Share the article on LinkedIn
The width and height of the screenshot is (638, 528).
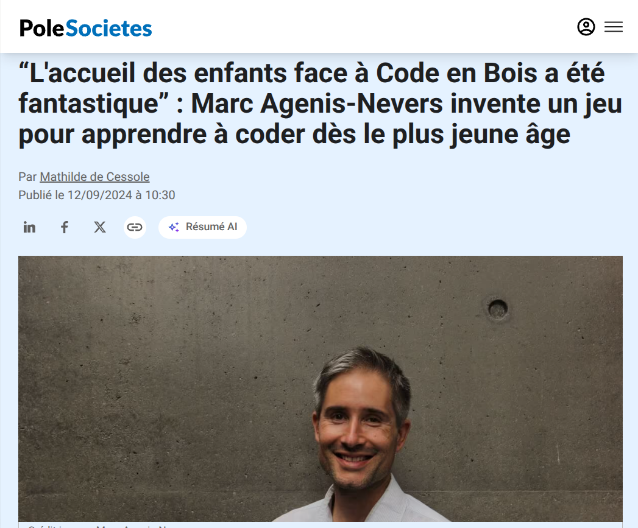point(29,227)
